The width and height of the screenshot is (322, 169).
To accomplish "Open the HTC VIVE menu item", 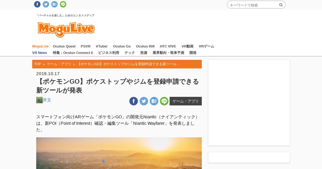I will pos(168,46).
